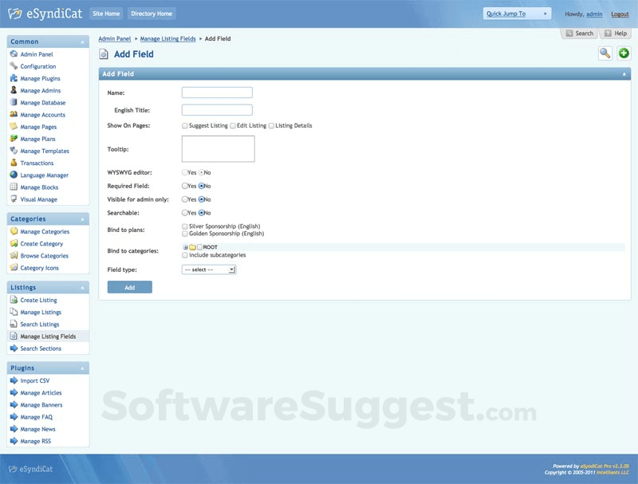Set Required Field to Yes

[x=185, y=186]
